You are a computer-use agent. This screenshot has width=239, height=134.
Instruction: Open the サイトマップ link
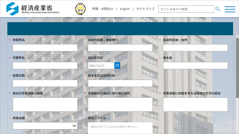click(145, 9)
